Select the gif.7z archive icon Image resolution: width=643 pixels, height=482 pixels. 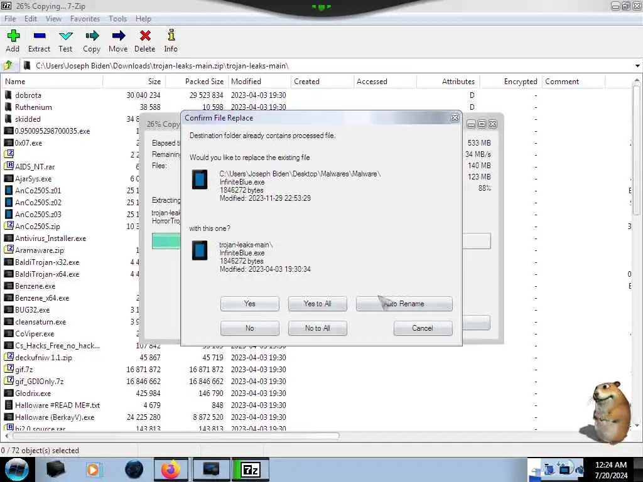click(9, 369)
